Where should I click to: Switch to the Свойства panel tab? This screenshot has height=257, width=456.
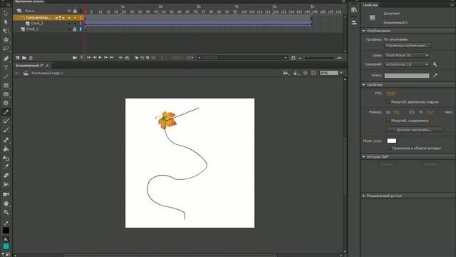tap(370, 5)
